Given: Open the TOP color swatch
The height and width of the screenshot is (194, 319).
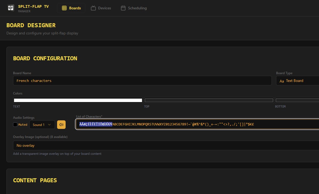Looking at the screenshot, I should pos(209,100).
